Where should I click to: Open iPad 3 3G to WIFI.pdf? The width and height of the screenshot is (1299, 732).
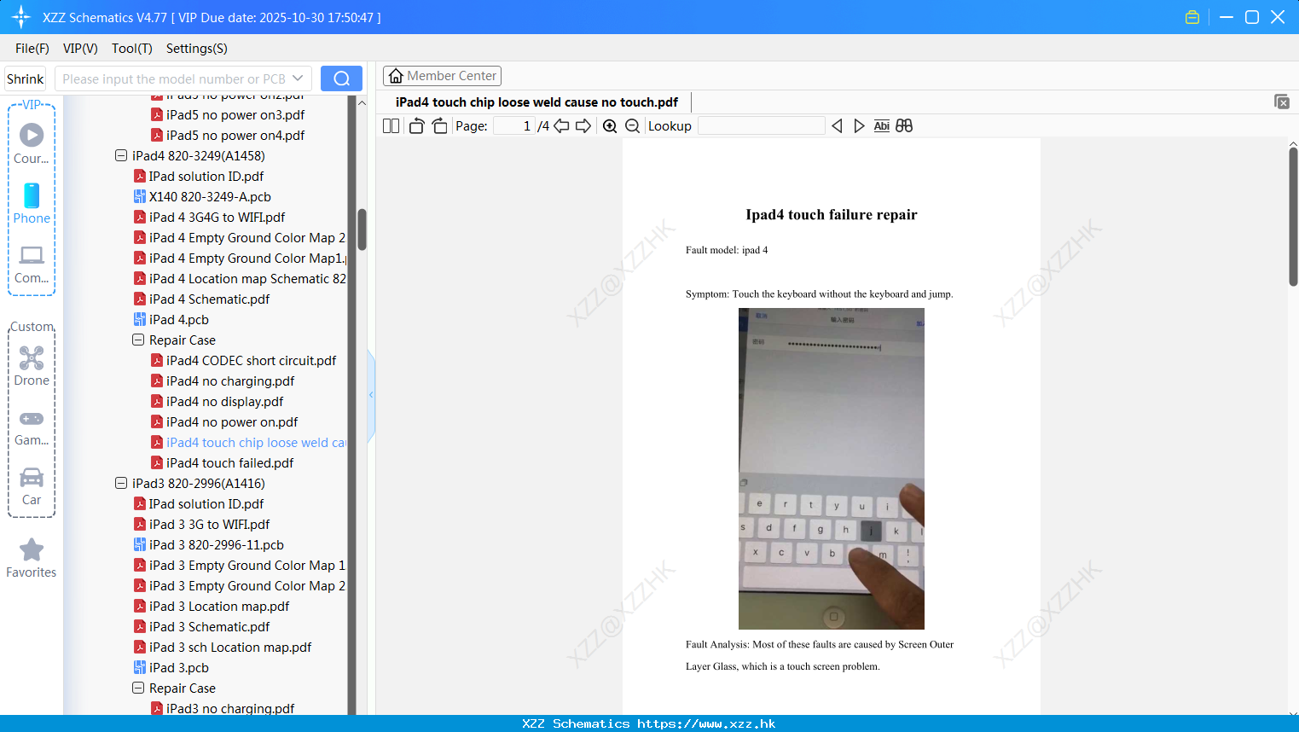(x=201, y=525)
